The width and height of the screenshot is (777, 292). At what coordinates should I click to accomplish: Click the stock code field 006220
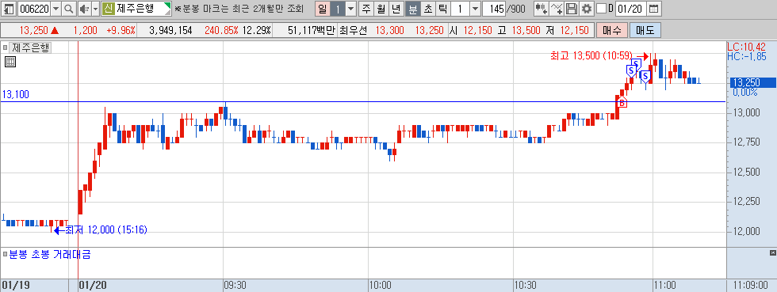34,9
